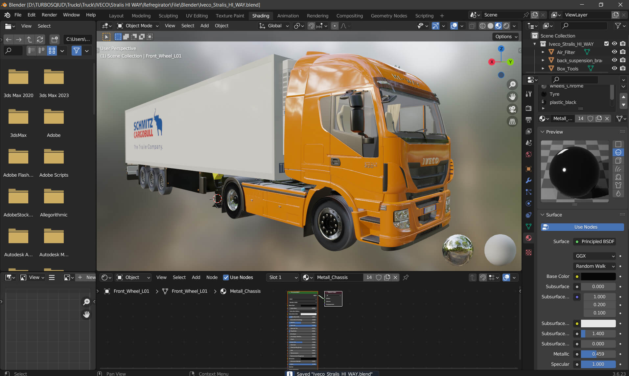The image size is (629, 376).
Task: Uncheck the Iveco_Stralis_HI_WAY collection checkbox
Action: 606,44
